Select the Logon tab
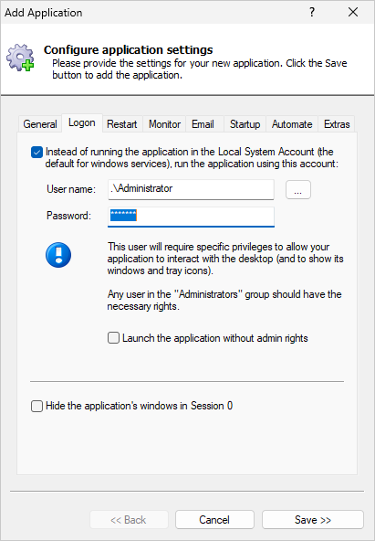This screenshot has height=541, width=375. point(82,122)
